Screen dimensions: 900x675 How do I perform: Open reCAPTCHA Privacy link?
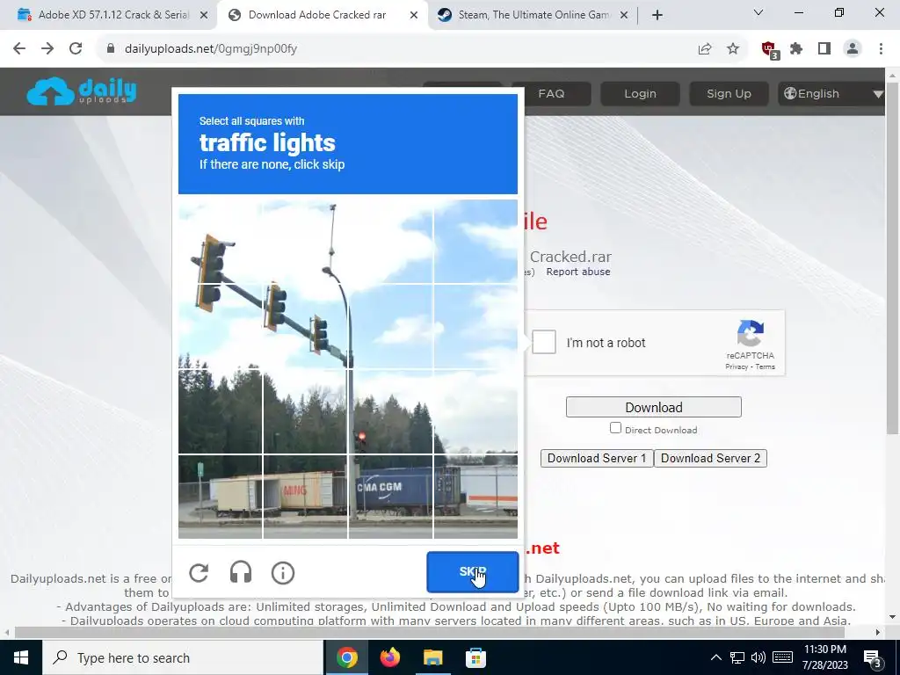pyautogui.click(x=736, y=367)
